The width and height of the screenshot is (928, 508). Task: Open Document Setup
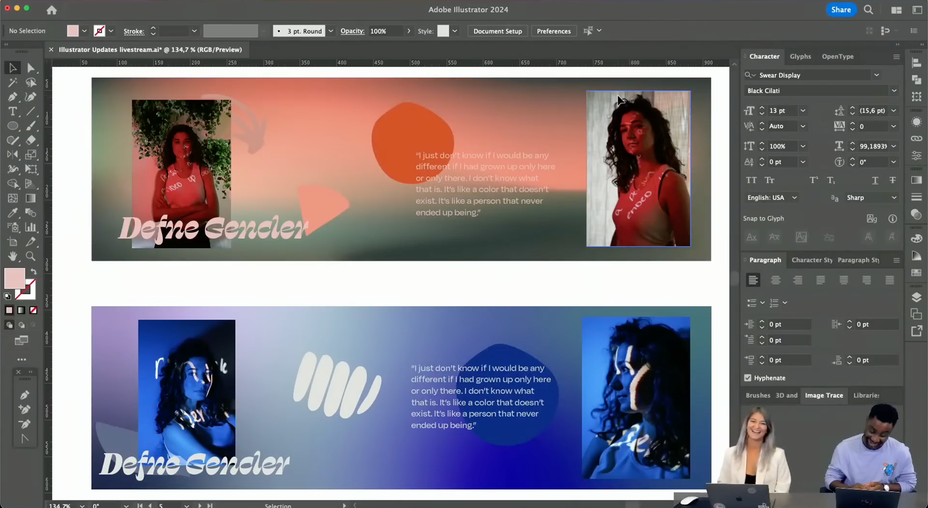(497, 31)
